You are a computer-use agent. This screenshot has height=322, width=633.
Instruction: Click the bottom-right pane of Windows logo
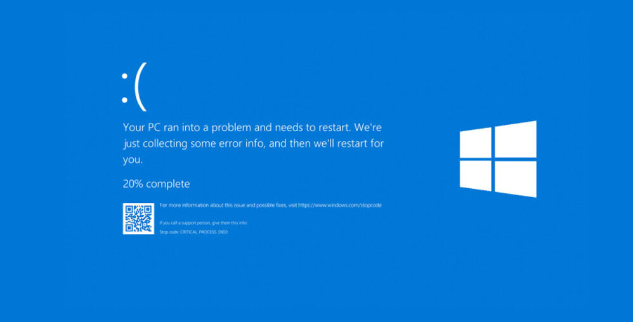[x=516, y=179]
